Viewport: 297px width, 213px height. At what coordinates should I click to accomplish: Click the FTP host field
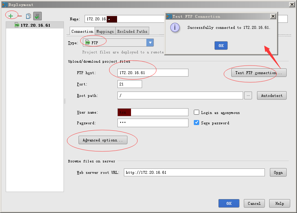tap(153, 73)
